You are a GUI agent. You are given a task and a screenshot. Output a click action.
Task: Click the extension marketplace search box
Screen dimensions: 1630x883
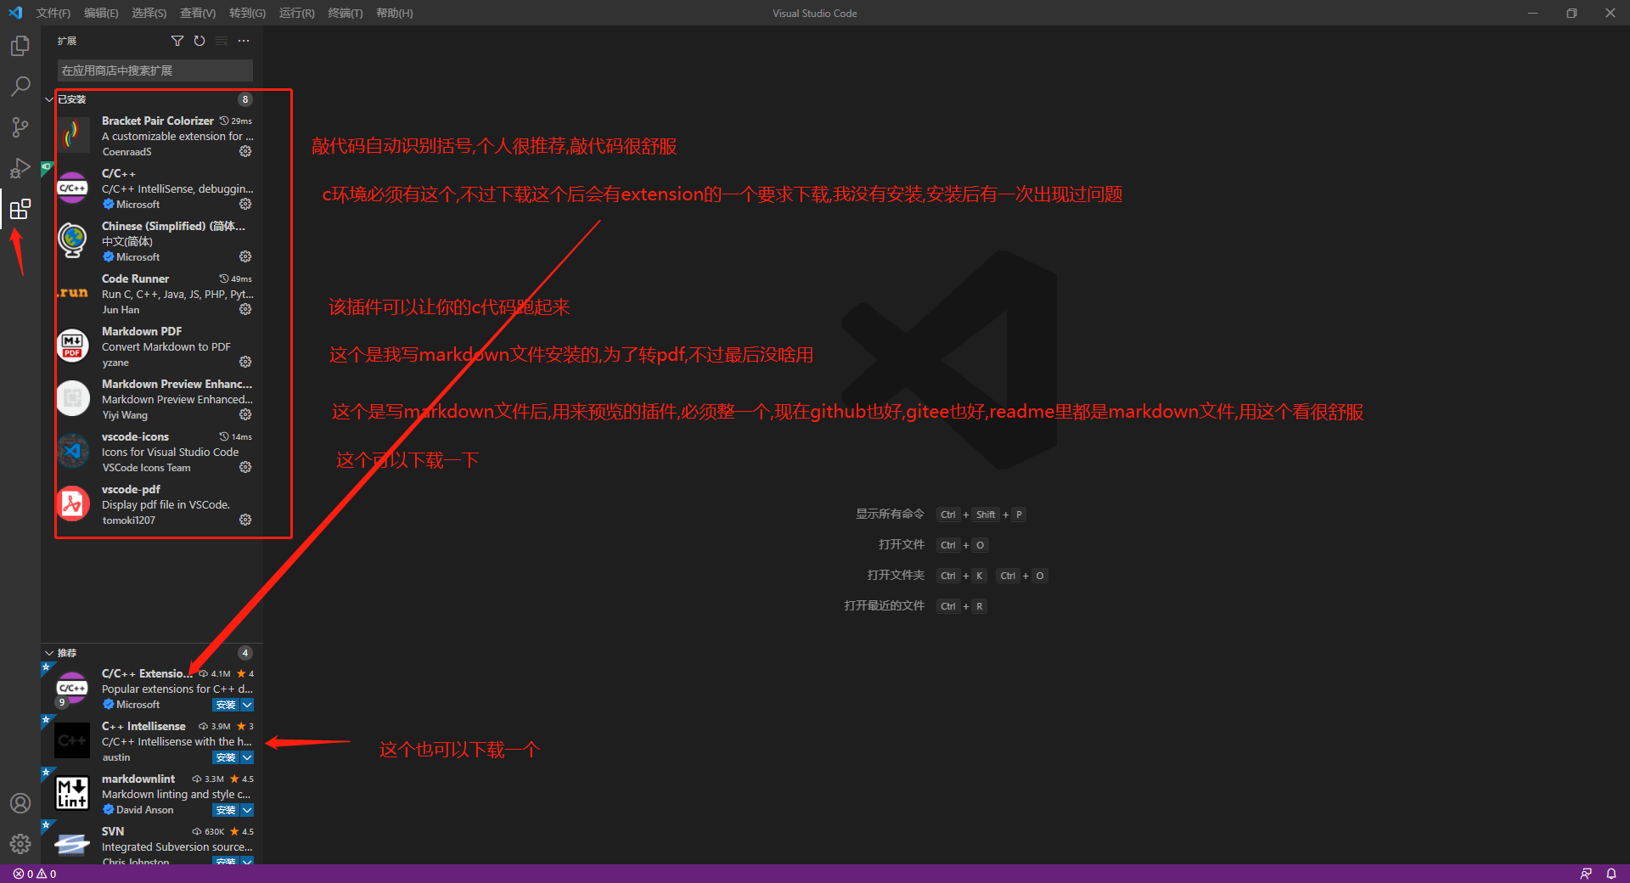coord(155,70)
